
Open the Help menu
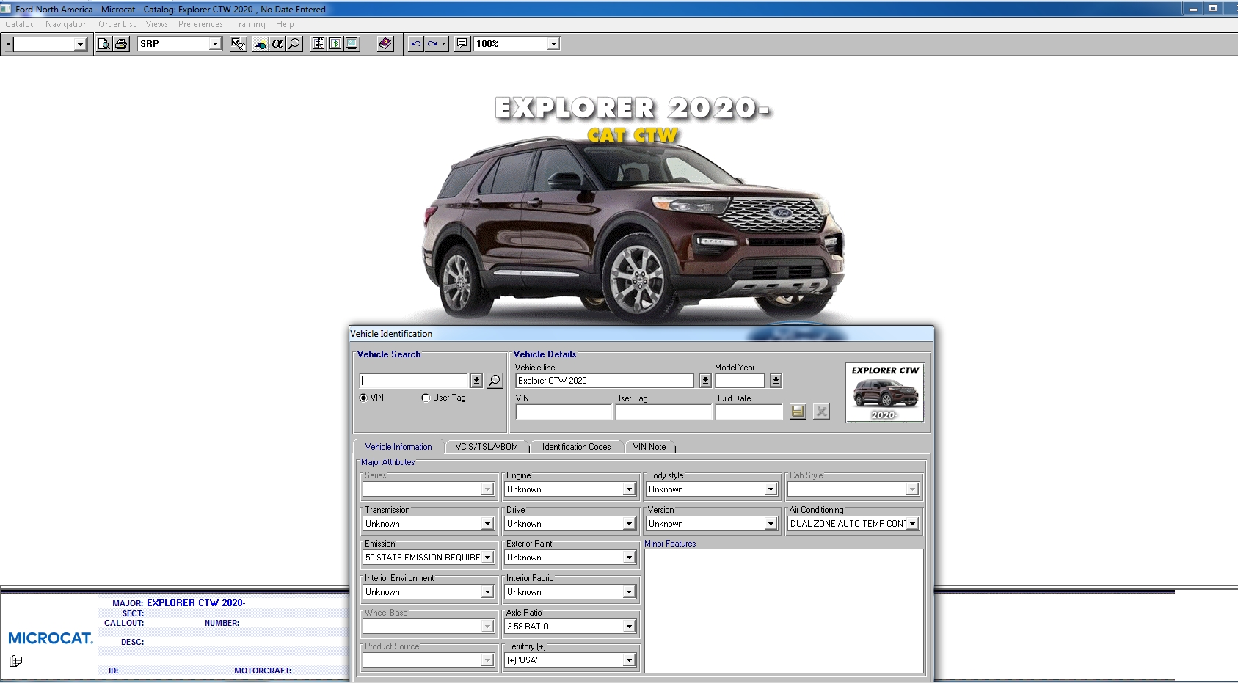[285, 24]
